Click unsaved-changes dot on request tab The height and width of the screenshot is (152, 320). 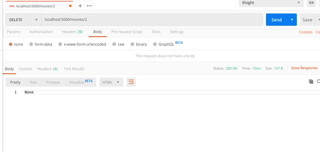pos(70,6)
